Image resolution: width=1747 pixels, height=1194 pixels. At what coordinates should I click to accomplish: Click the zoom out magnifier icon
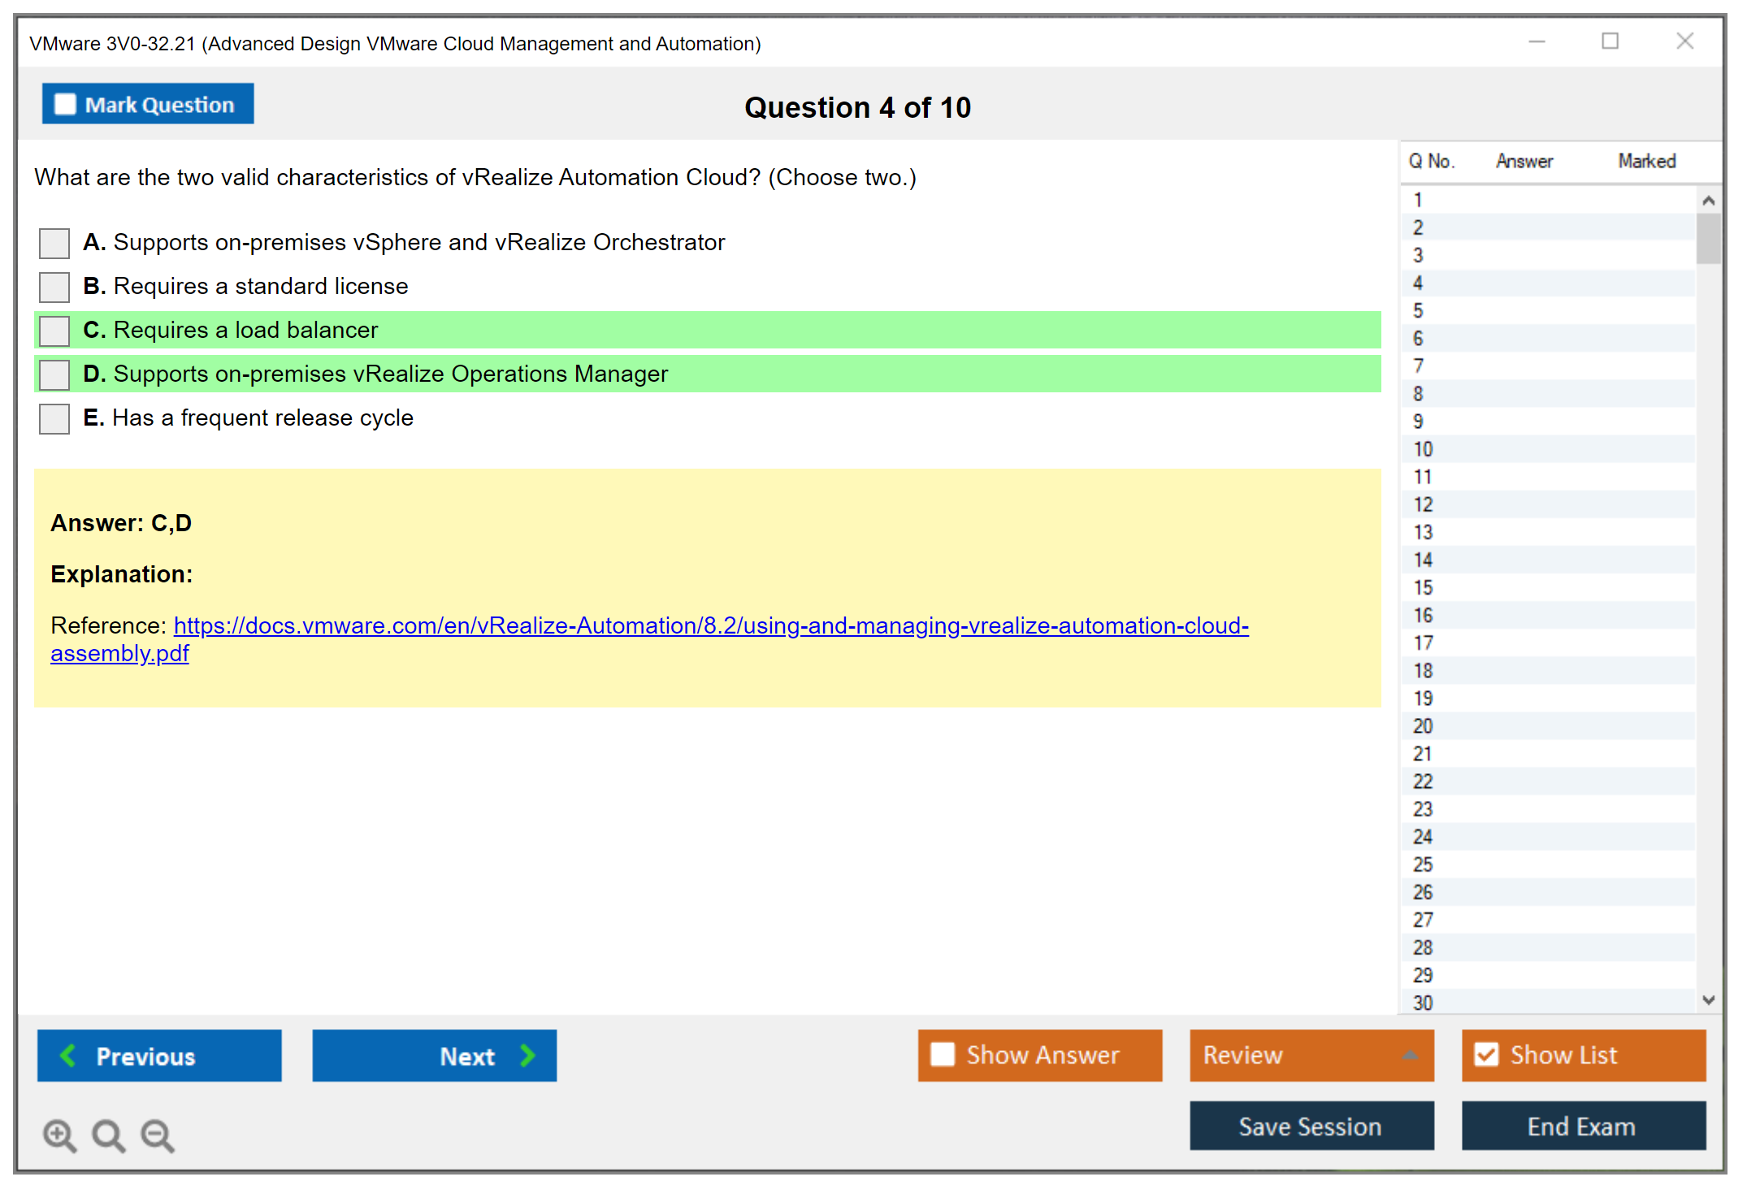coord(158,1135)
